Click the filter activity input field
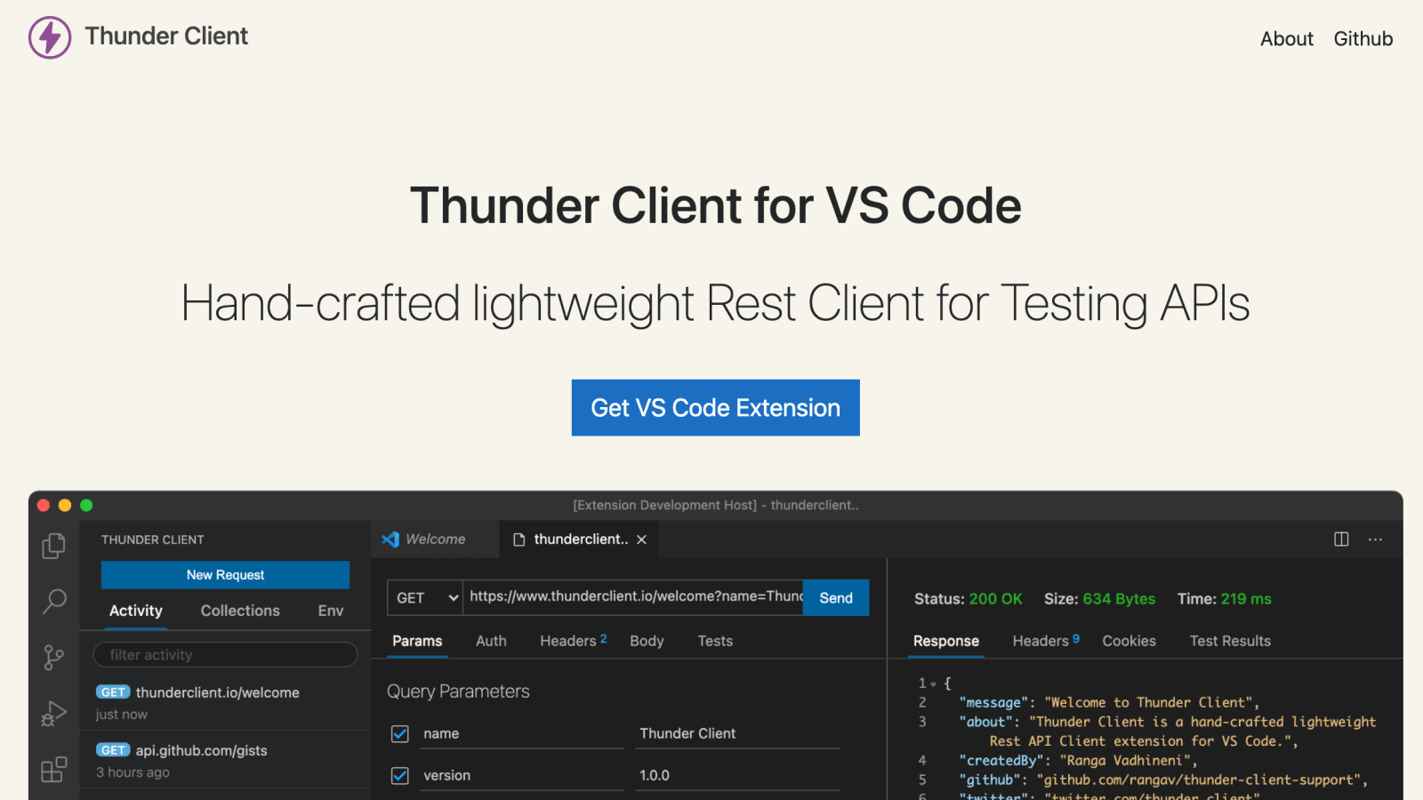The height and width of the screenshot is (800, 1423). point(225,655)
